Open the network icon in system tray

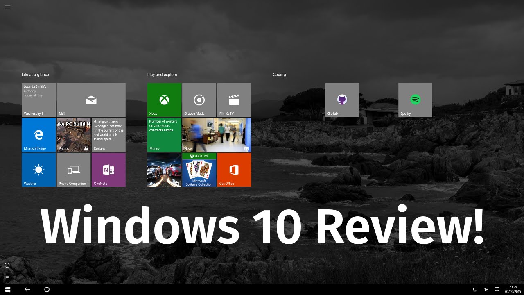click(x=475, y=290)
